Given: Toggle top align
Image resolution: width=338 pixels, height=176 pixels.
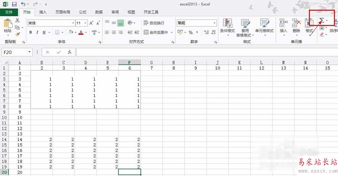Looking at the screenshot, I should pyautogui.click(x=107, y=22).
